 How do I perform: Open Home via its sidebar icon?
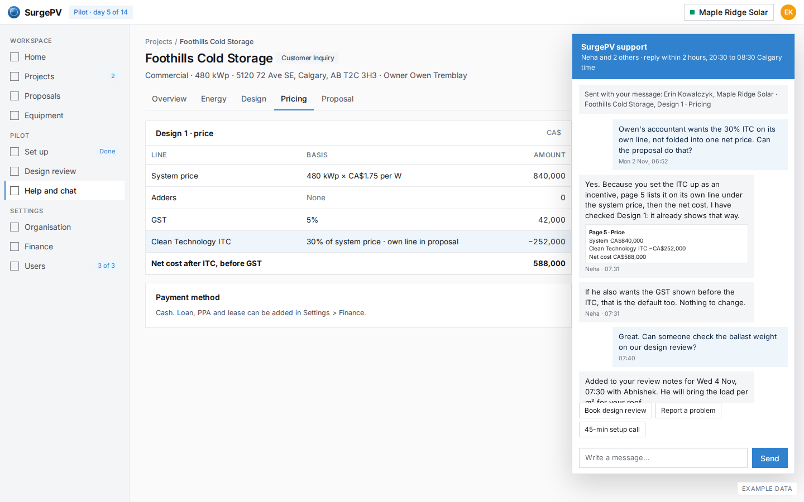click(15, 57)
